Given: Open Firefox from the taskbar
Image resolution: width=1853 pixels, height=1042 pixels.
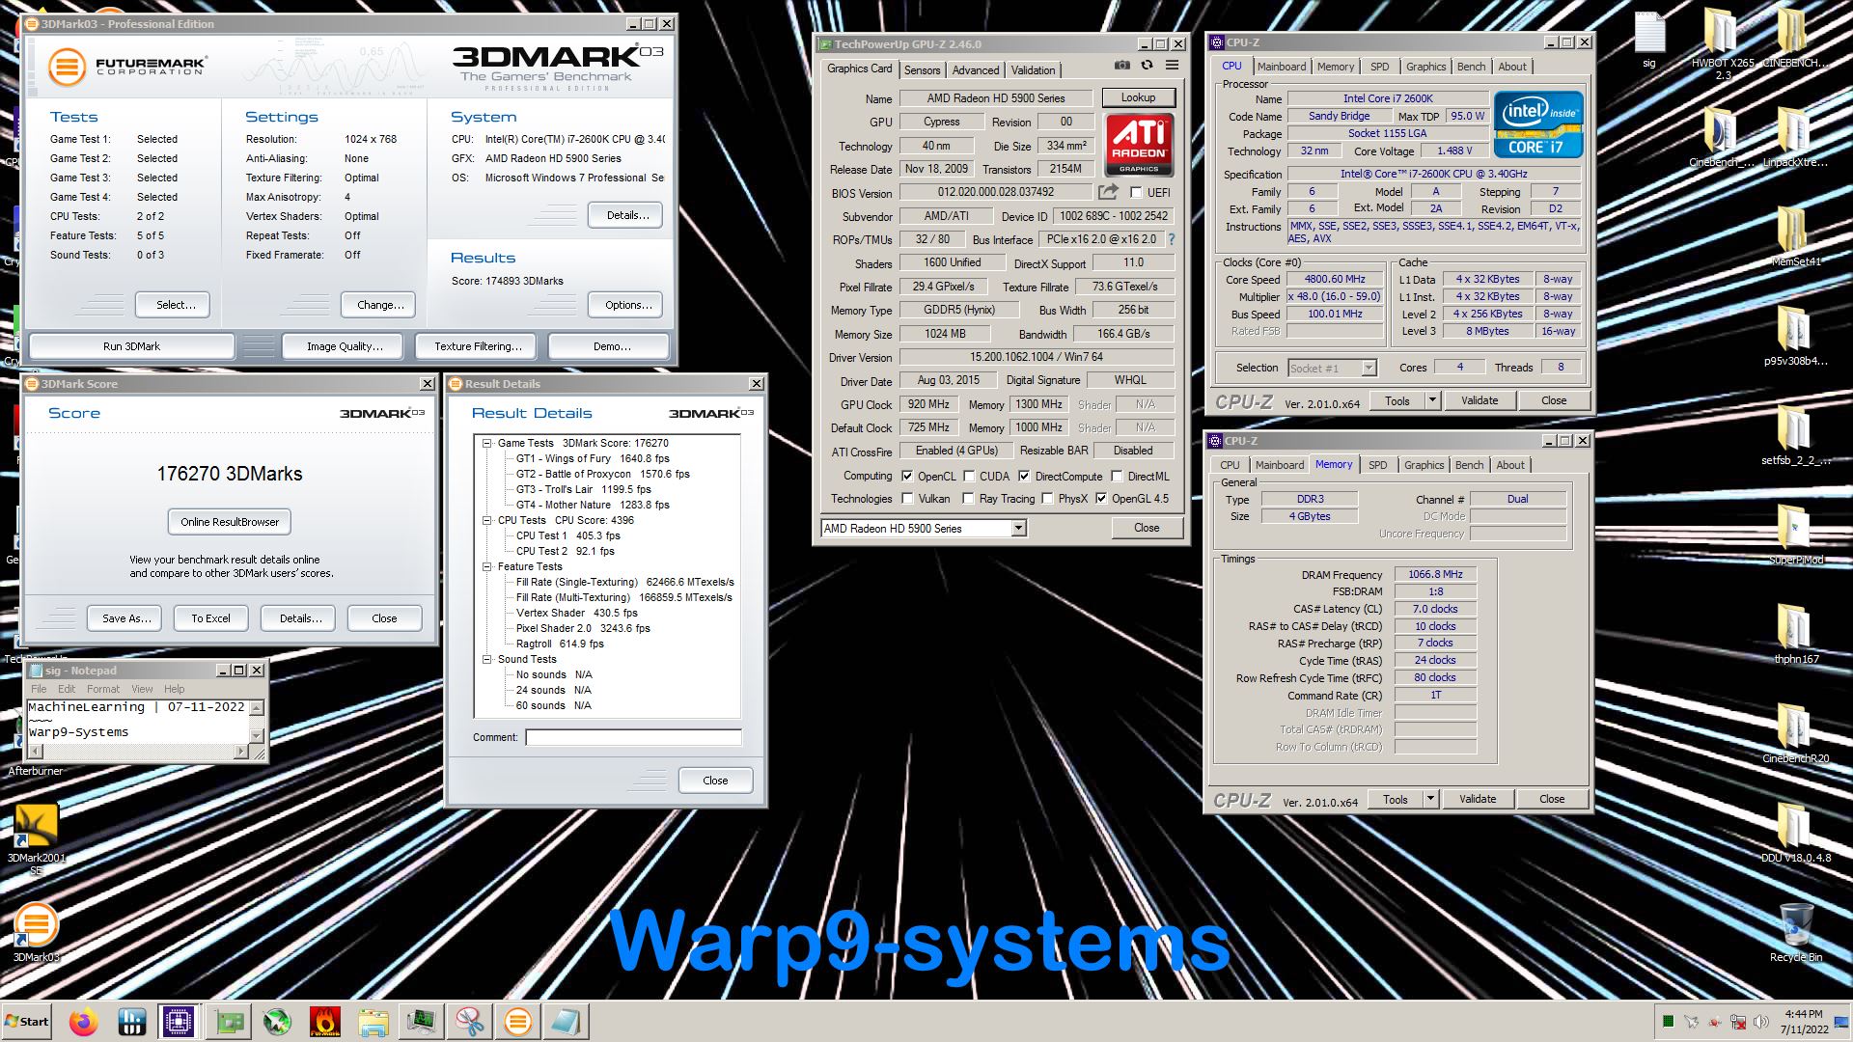Looking at the screenshot, I should tap(84, 1022).
